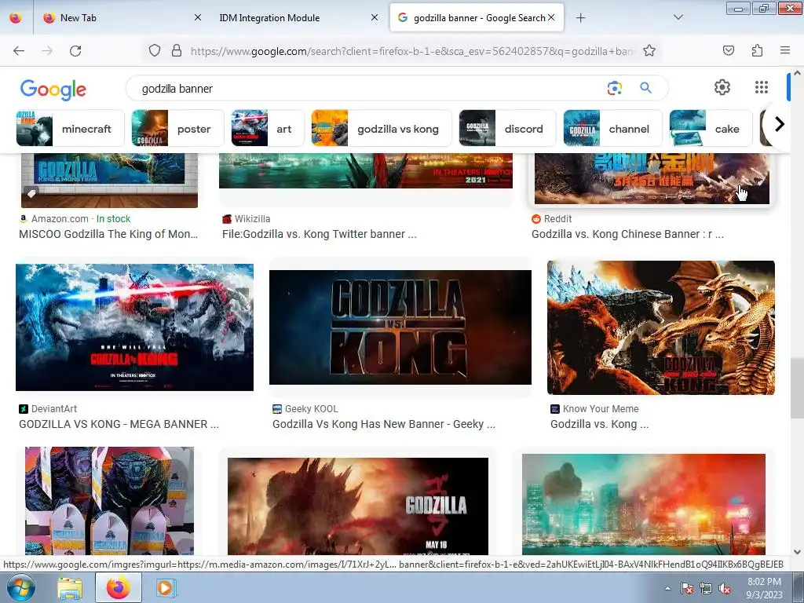
Task: Open the Firefox hamburger menu
Action: (x=785, y=50)
